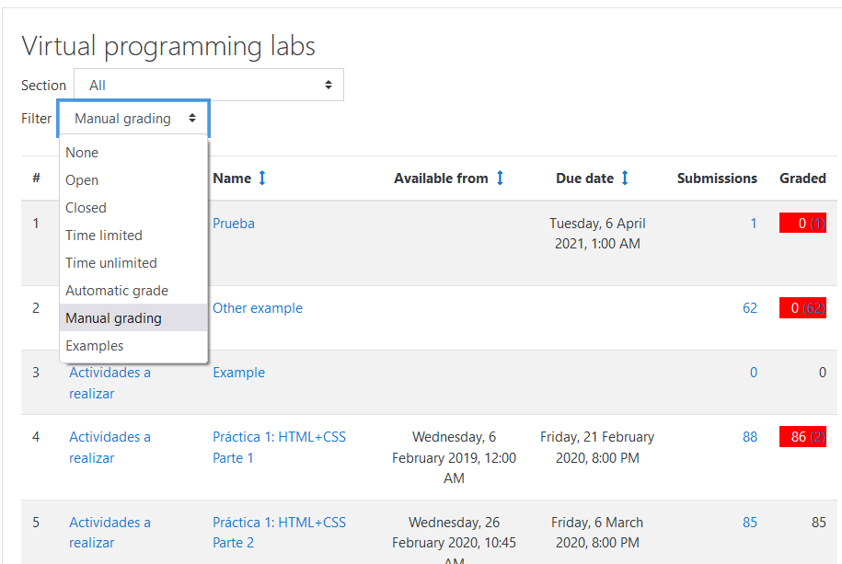Open Práctica 1: HTML+CSS Parte 2

279,533
